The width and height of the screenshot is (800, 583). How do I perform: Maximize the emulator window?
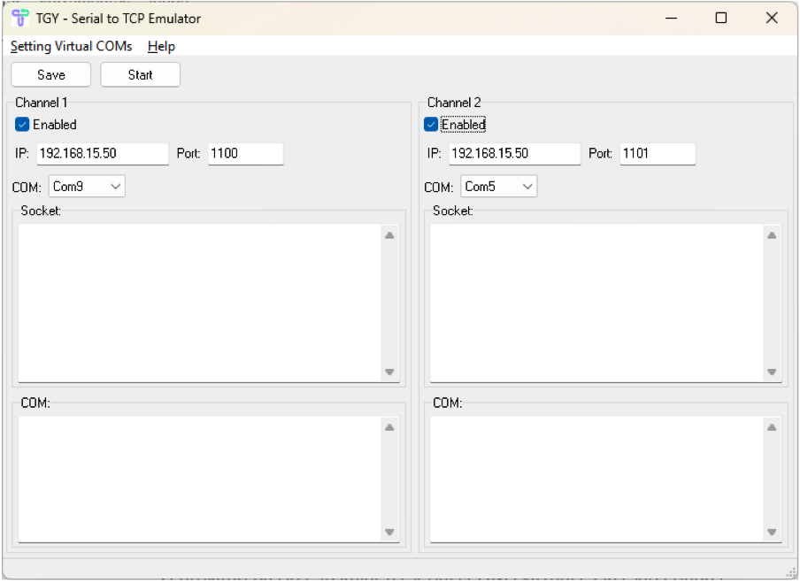720,18
